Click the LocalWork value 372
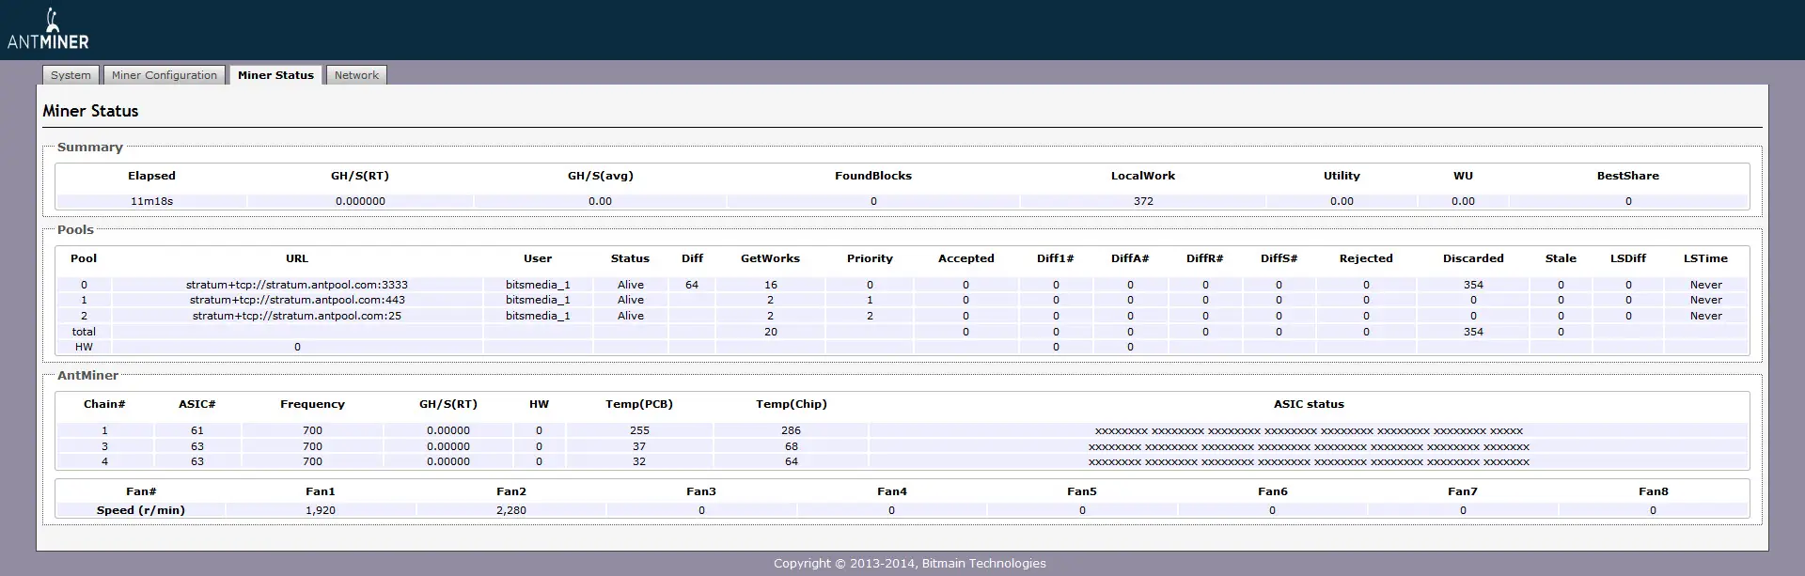The width and height of the screenshot is (1805, 576). pyautogui.click(x=1143, y=201)
